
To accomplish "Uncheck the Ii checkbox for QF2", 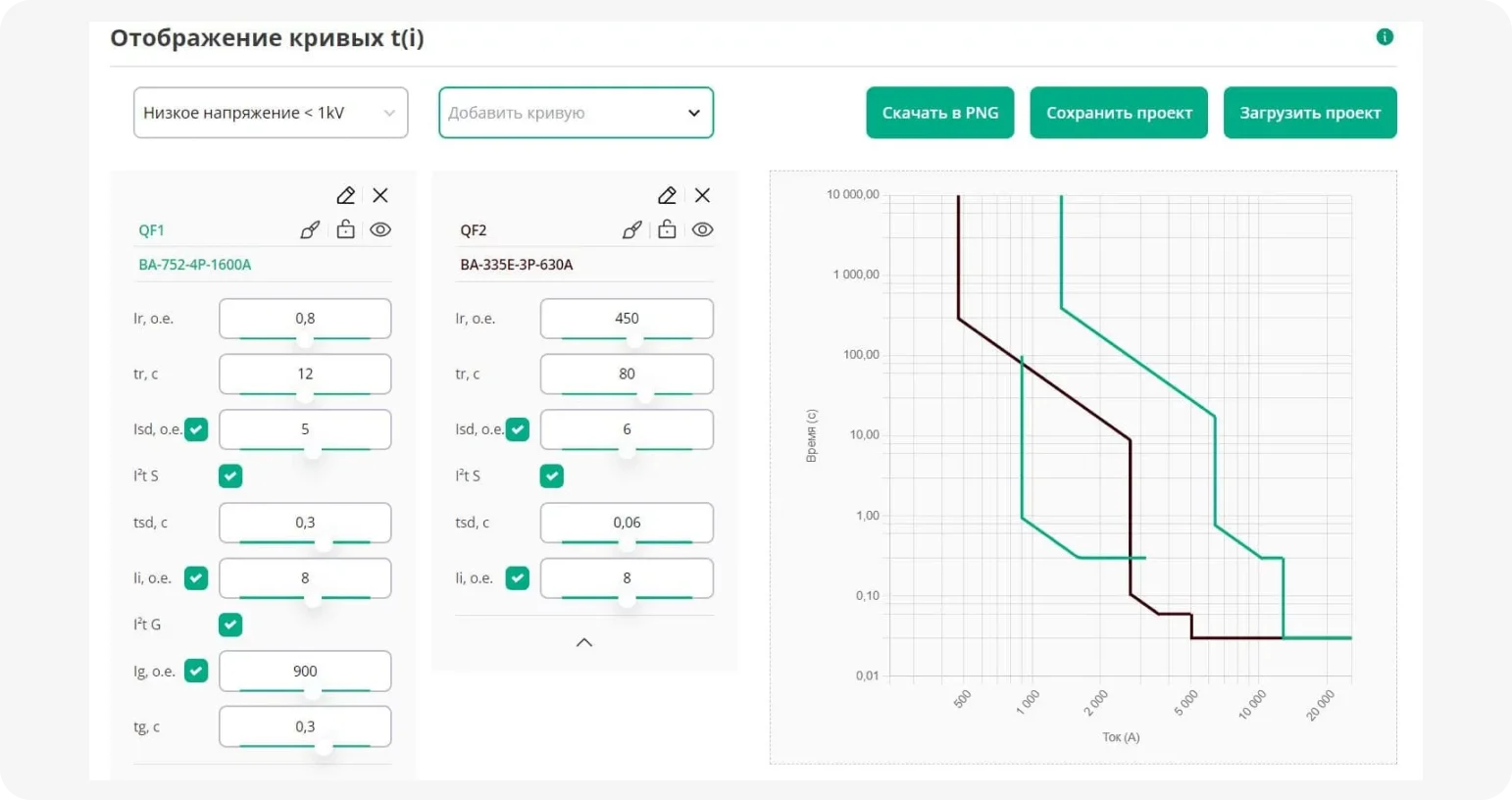I will (x=518, y=578).
